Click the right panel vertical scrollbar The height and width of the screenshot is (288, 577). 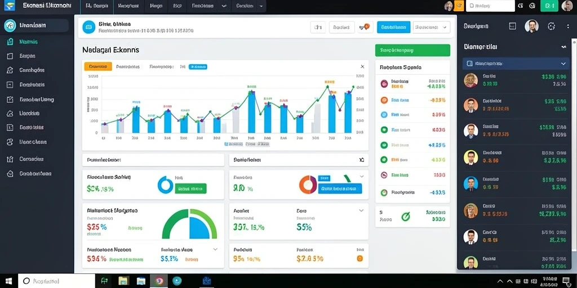click(574, 145)
